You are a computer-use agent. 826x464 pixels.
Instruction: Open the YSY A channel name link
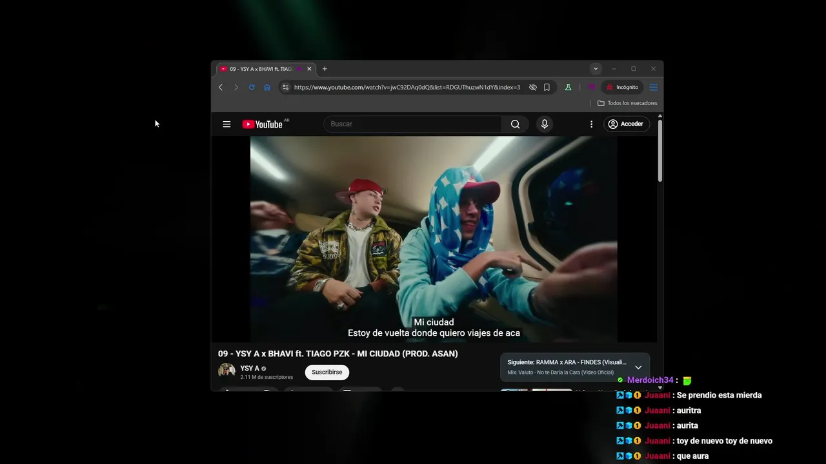[250, 369]
